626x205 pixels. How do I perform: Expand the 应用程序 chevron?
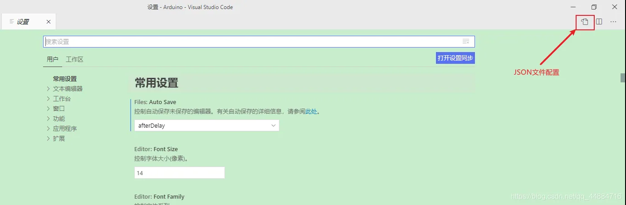(x=49, y=129)
